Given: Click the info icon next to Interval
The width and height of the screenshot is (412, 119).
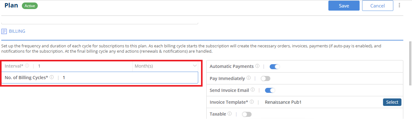Looking at the screenshot, I should click(x=27, y=66).
